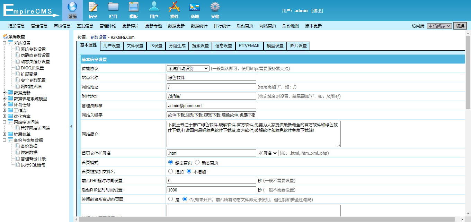Viewport: 471px width, 222px height.
Task: Switch to the 搜索设置 tab
Action: (201, 46)
